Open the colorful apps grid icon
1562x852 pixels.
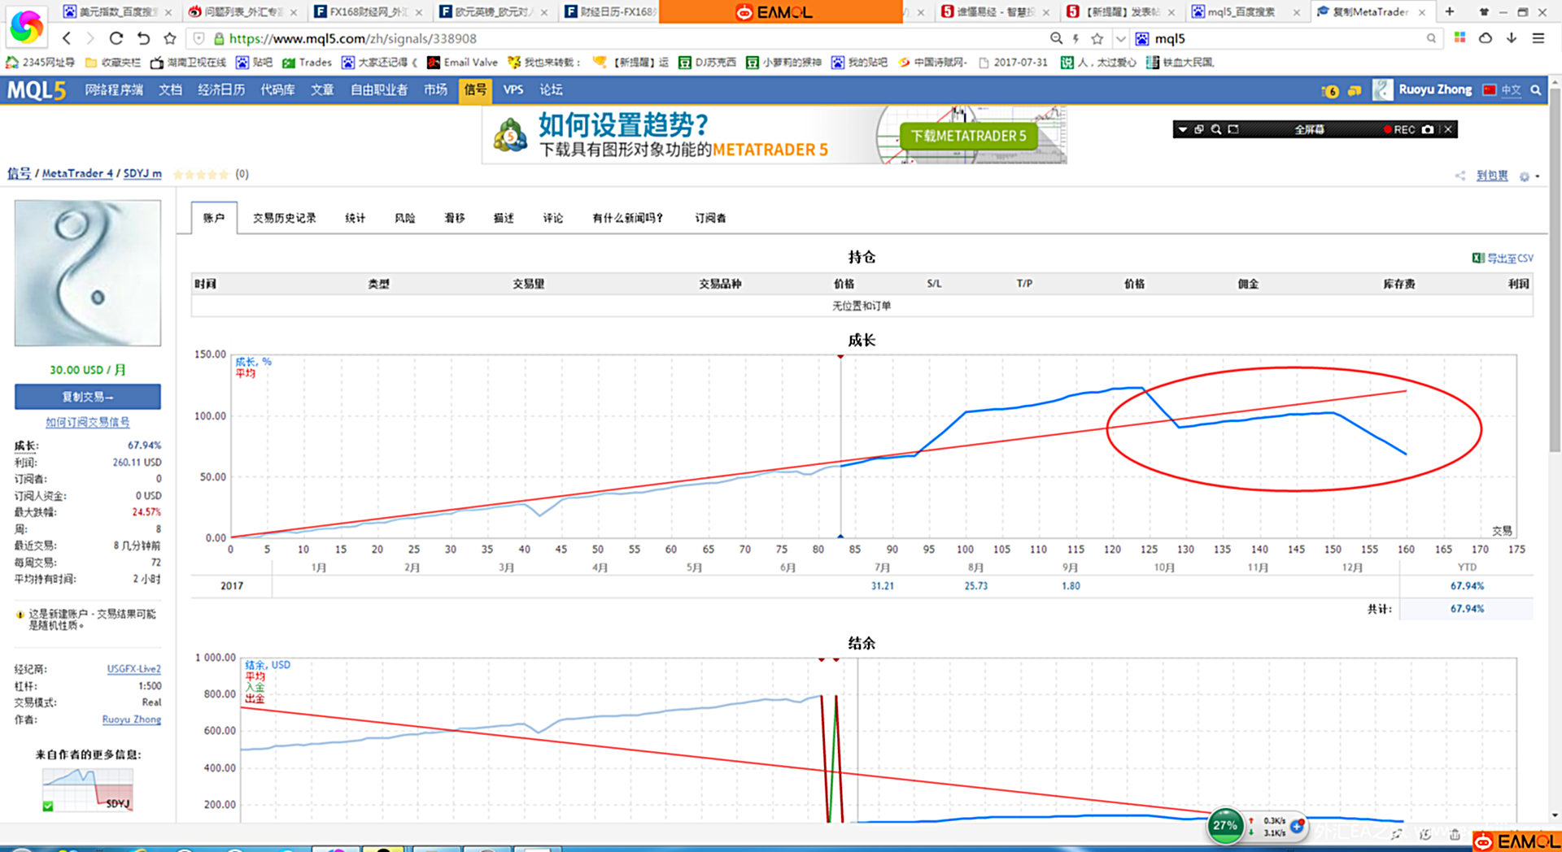click(x=1459, y=38)
